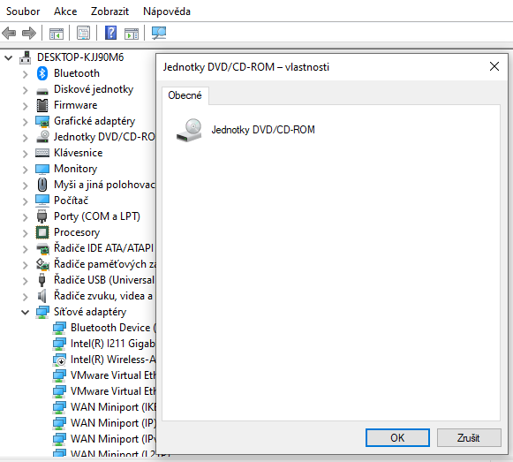Click the show/hide action pane icon
Screen dimensions: 513x462
(132, 34)
